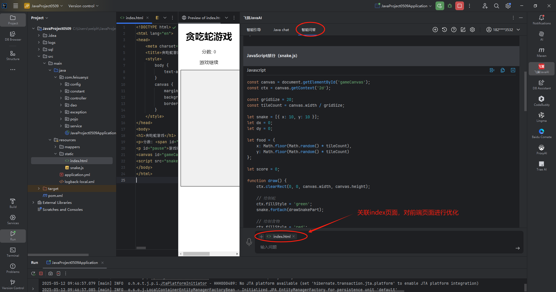Remove the index.html attachment from chat
This screenshot has width=556, height=292.
(x=294, y=236)
